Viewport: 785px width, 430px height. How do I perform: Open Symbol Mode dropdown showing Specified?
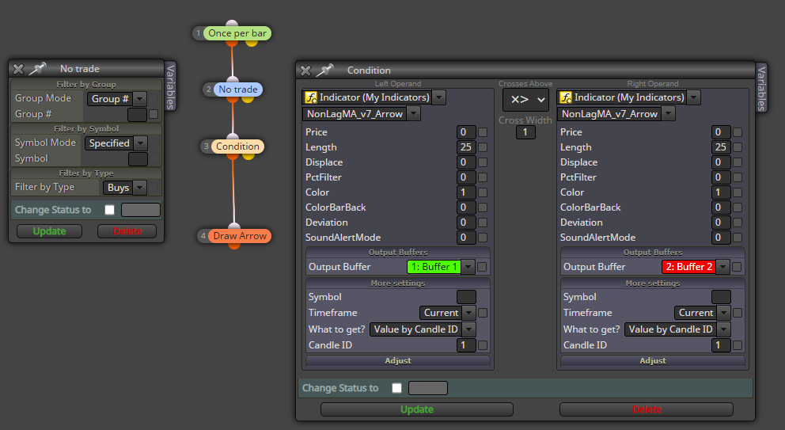pos(141,143)
